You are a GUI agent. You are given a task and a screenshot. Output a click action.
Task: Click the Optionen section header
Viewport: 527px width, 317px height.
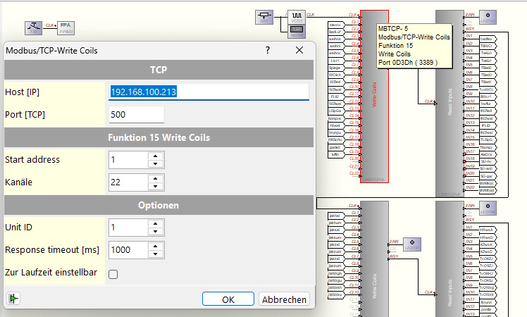pos(159,205)
